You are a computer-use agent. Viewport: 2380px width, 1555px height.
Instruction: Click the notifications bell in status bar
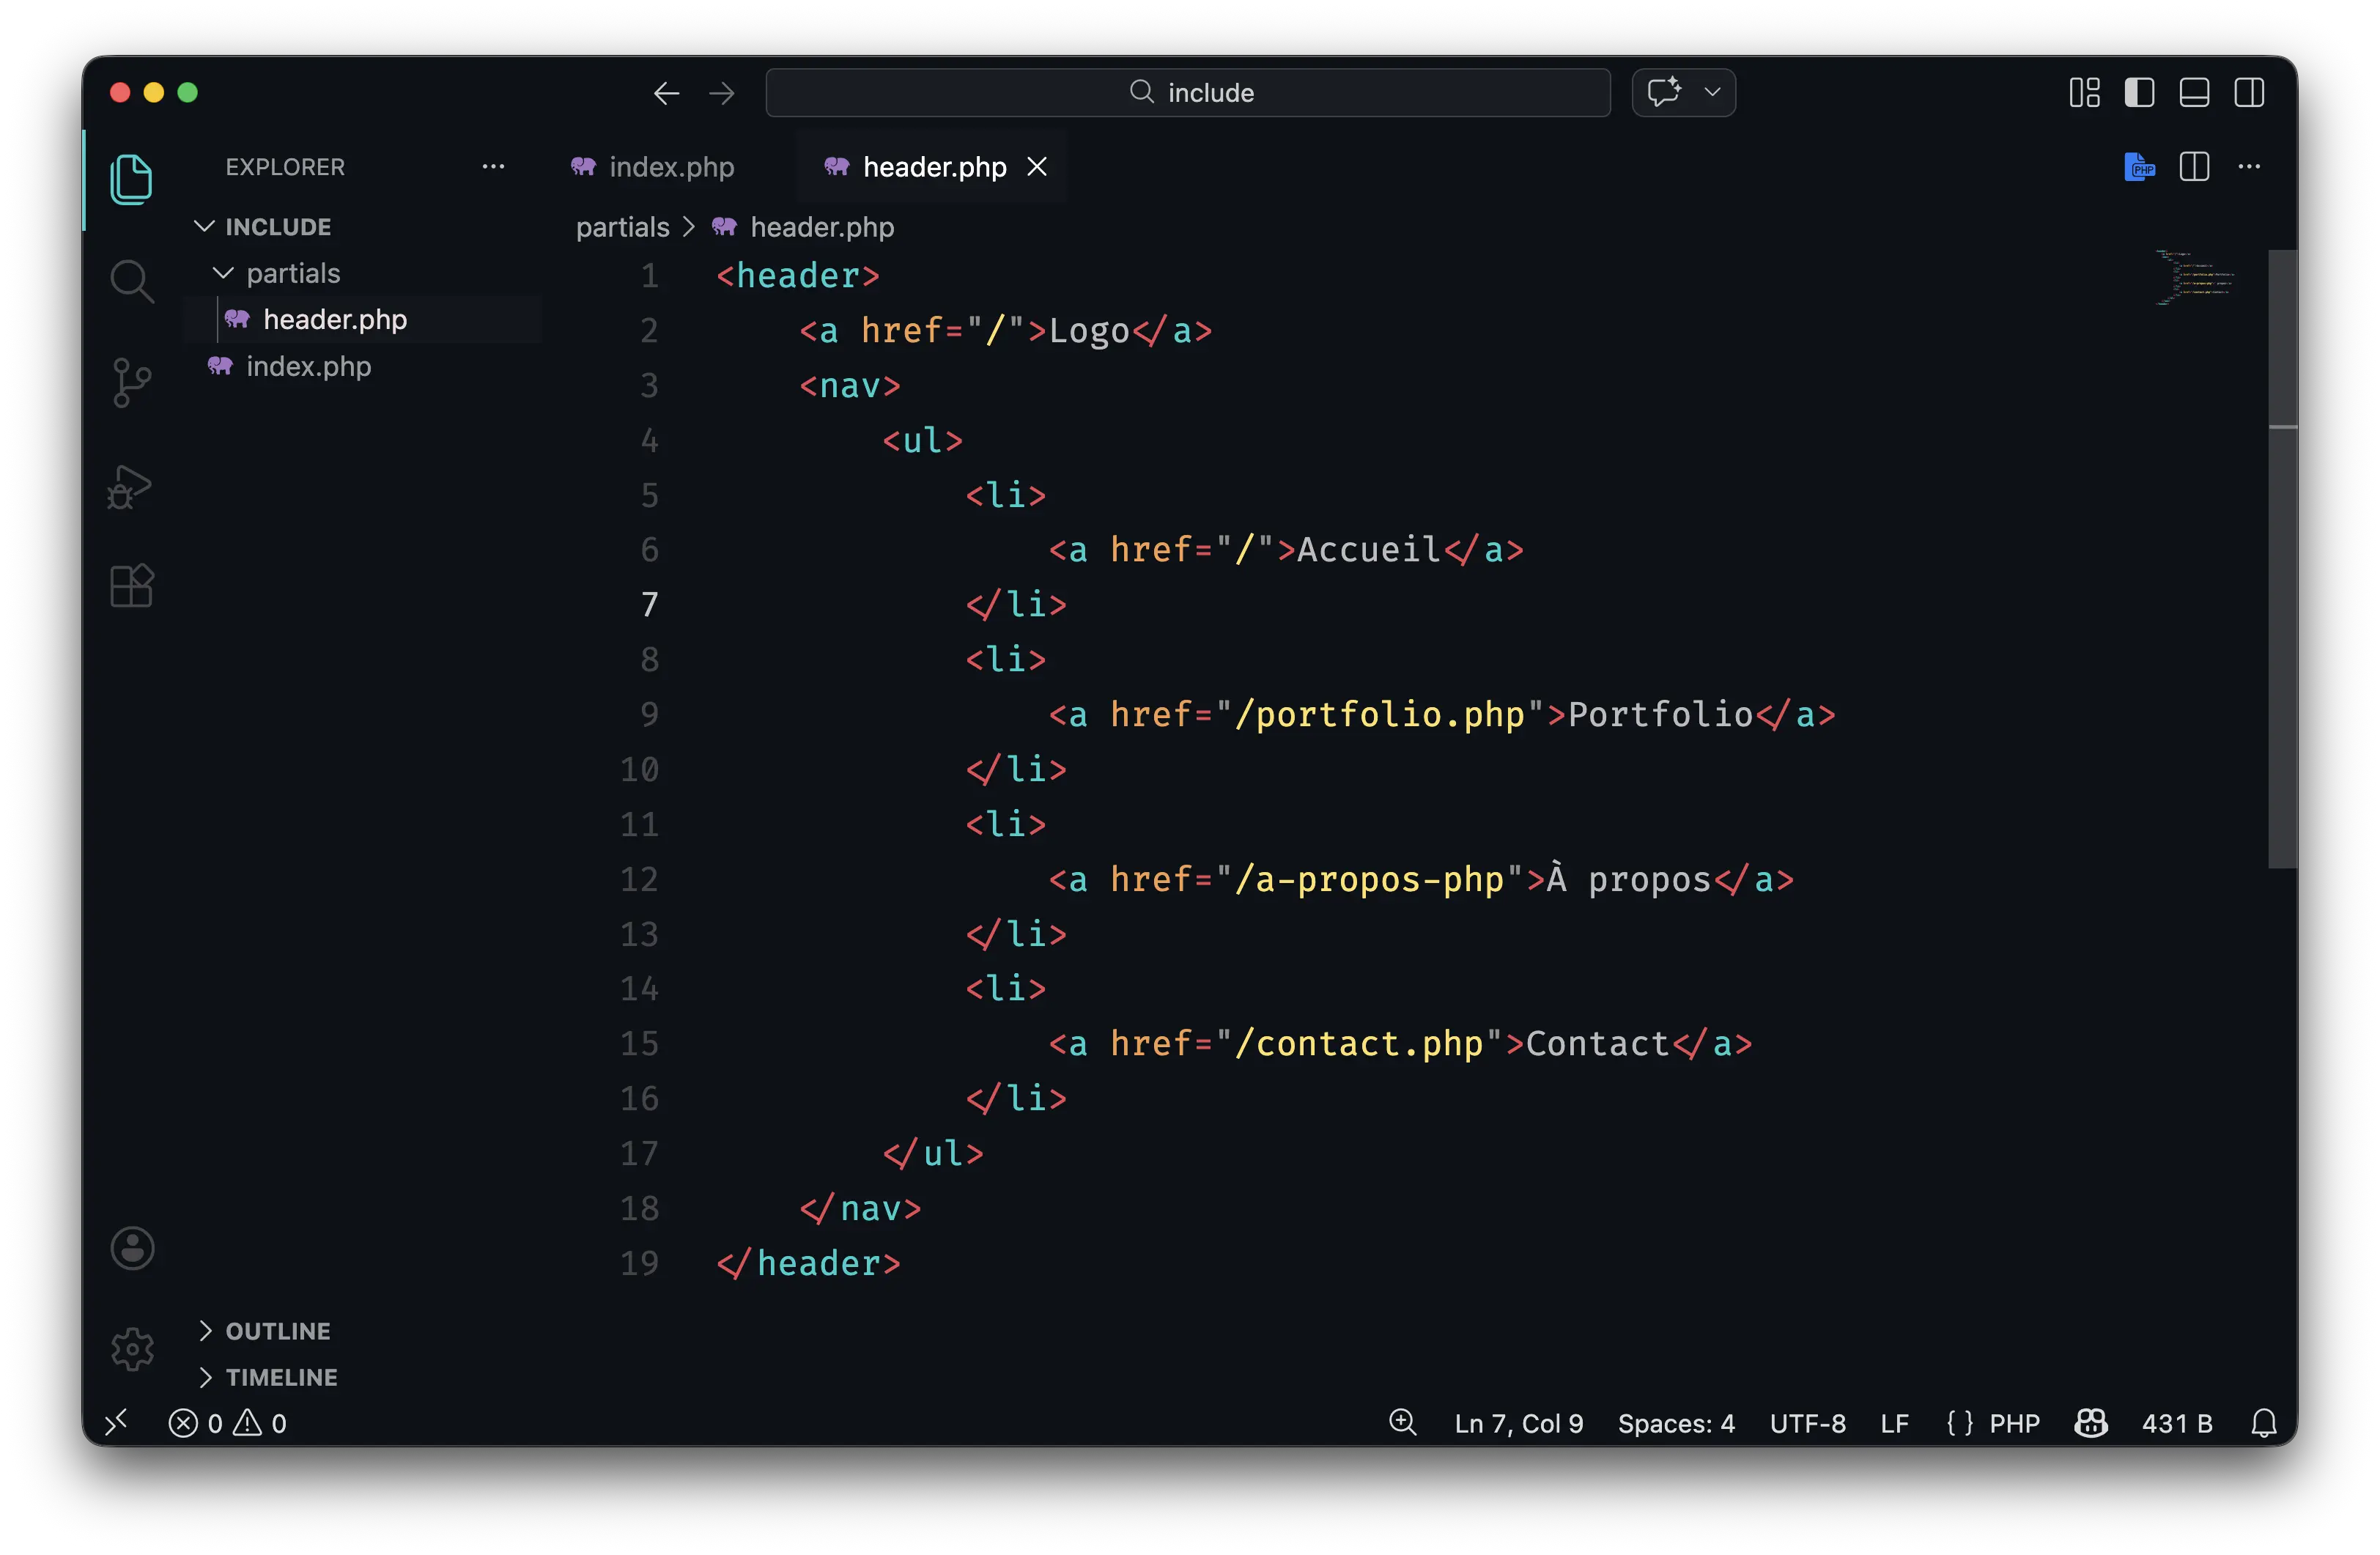pyautogui.click(x=2264, y=1423)
